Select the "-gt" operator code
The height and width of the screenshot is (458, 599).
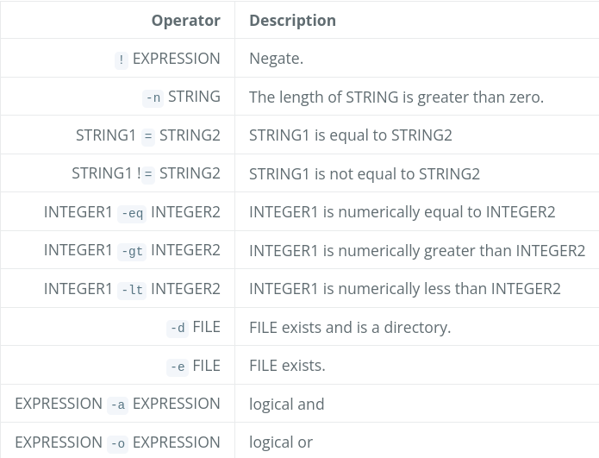point(132,252)
